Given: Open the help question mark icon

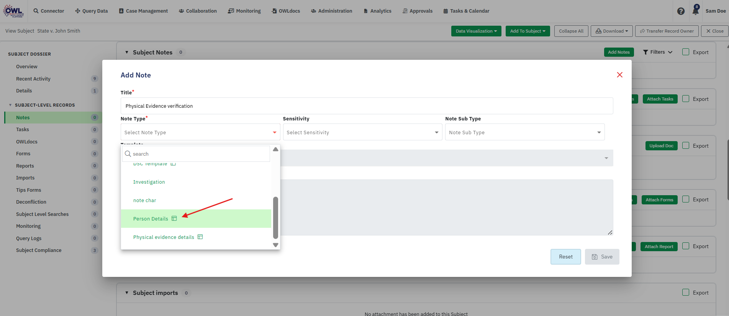Looking at the screenshot, I should click(x=681, y=11).
